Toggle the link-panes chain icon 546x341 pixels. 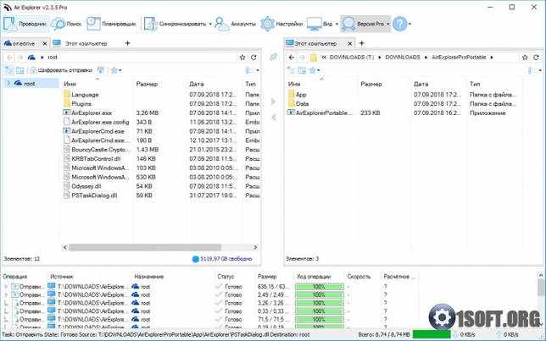(273, 57)
